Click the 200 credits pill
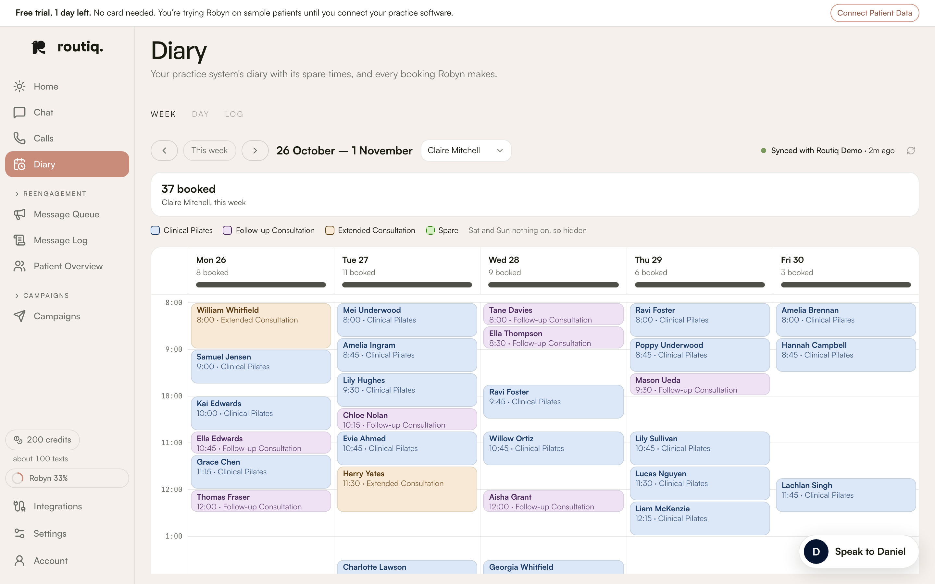 coord(43,440)
